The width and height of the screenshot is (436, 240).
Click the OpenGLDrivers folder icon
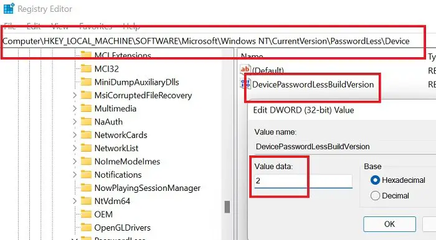pos(86,228)
